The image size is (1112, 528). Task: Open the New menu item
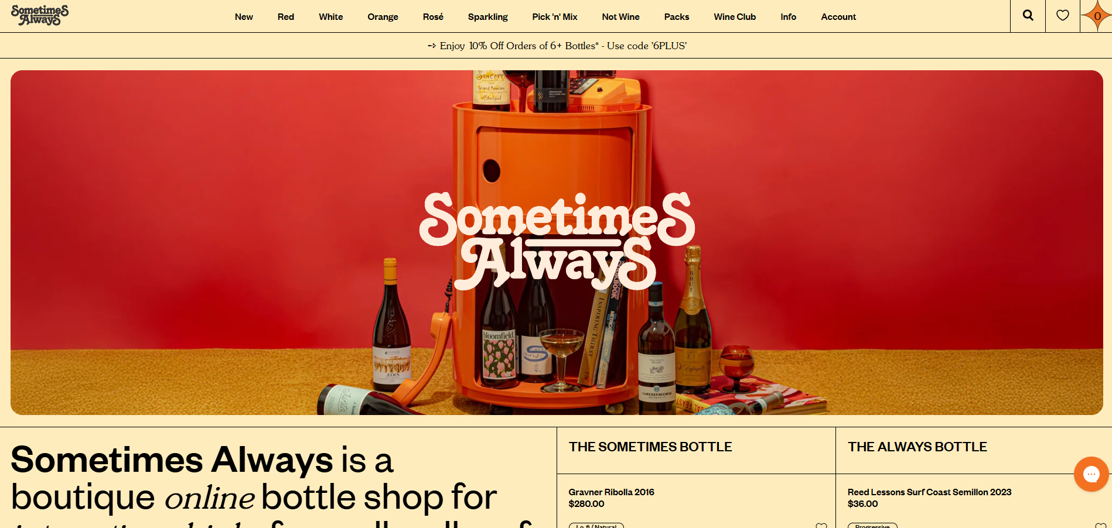pyautogui.click(x=244, y=17)
